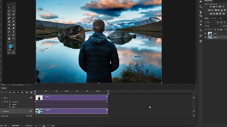The width and height of the screenshot is (227, 127).
Task: Select the Rectangular Marquee tool
Action: click(13, 8)
